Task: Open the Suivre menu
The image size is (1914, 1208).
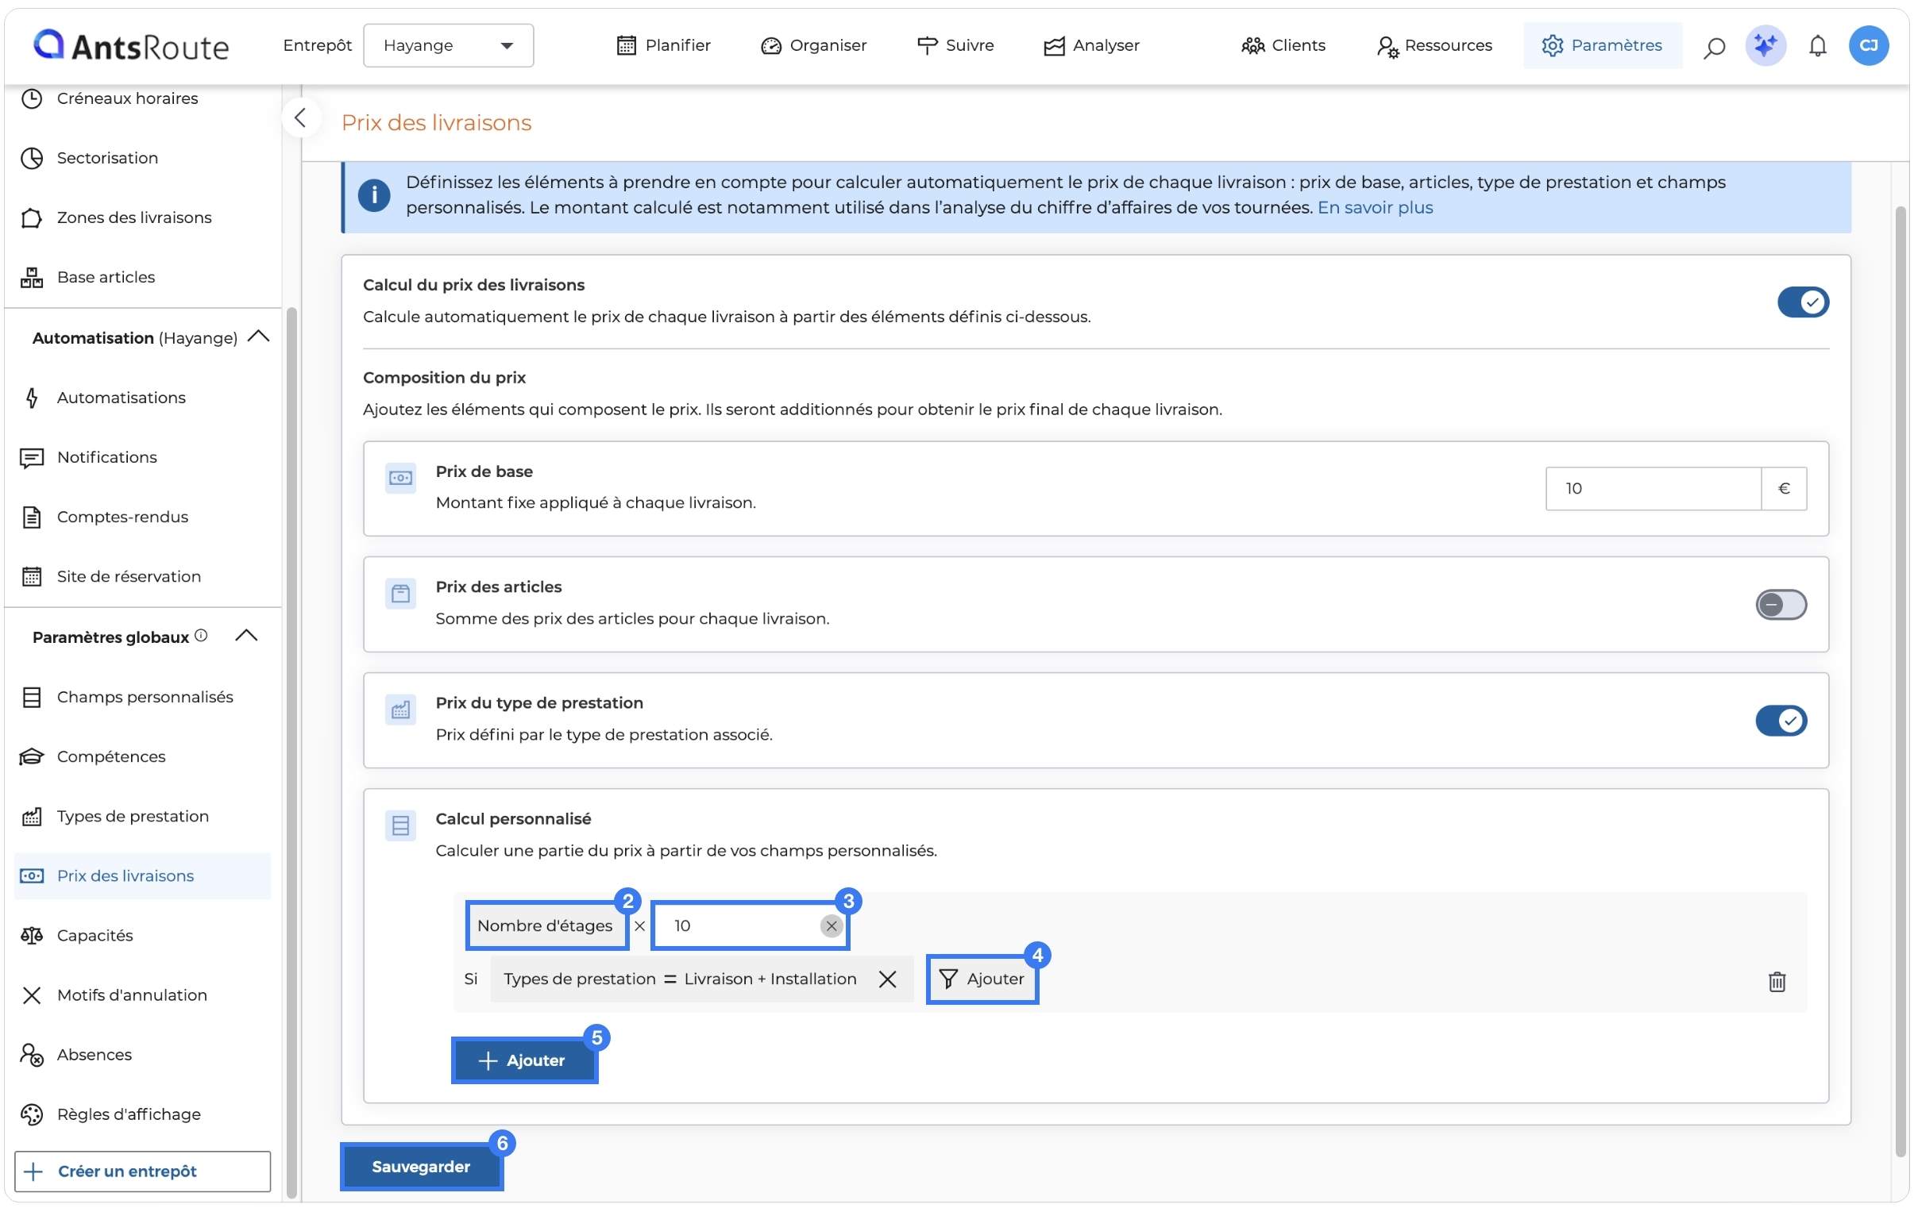Action: coord(955,45)
